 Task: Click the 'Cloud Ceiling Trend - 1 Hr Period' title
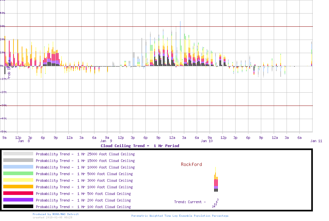pyautogui.click(x=140, y=146)
